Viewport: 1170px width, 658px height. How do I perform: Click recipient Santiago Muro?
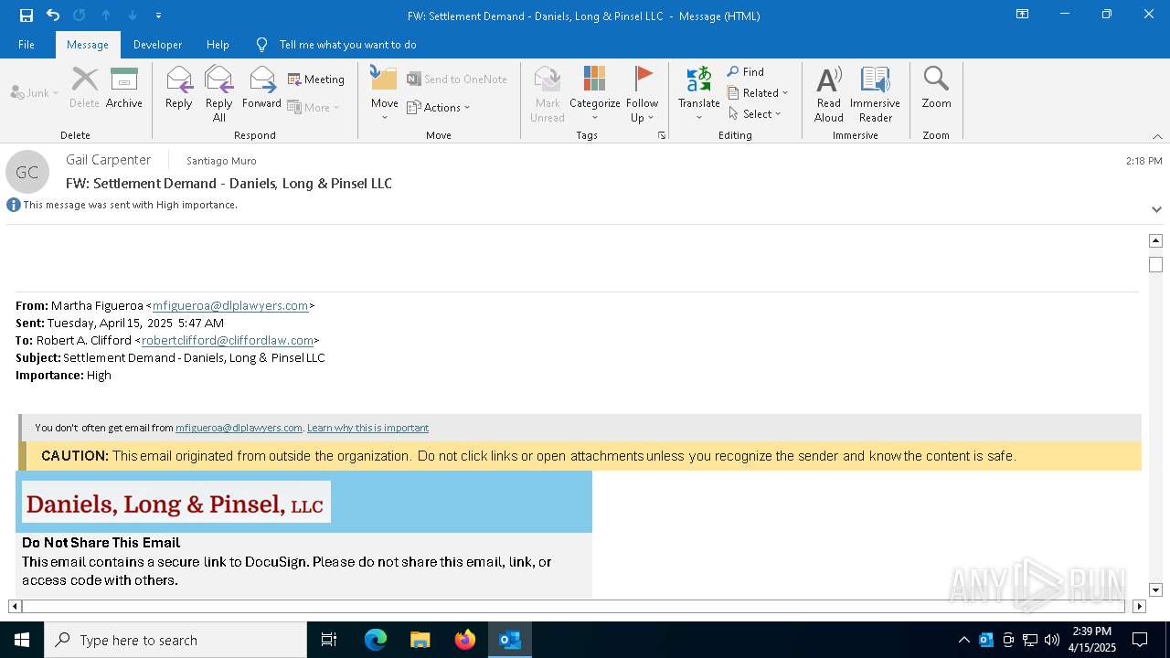(221, 161)
